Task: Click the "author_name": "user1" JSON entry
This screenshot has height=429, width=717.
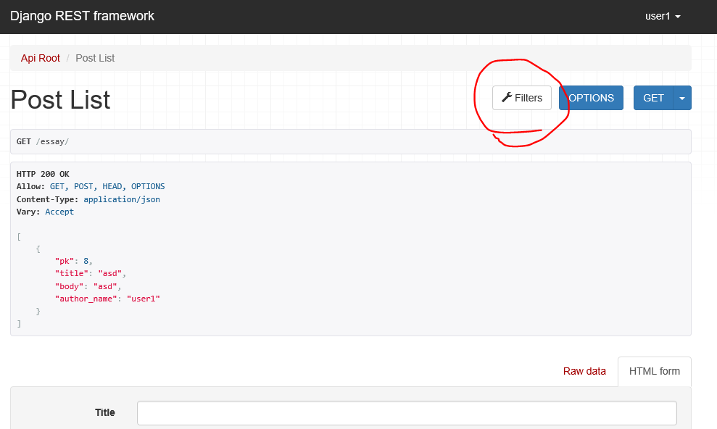Action: pyautogui.click(x=107, y=299)
